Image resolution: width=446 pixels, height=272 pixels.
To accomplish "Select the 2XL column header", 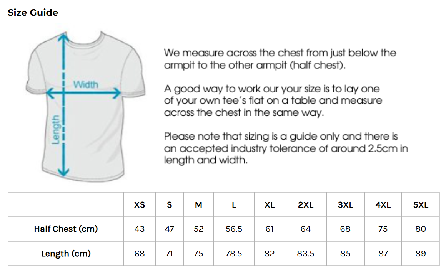I will coord(306,205).
